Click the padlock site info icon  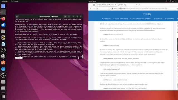click(112, 9)
